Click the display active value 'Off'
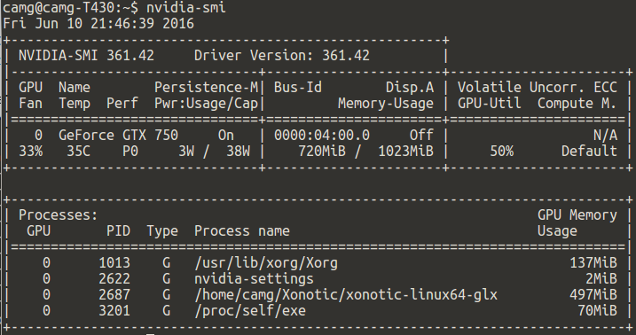 coord(421,135)
